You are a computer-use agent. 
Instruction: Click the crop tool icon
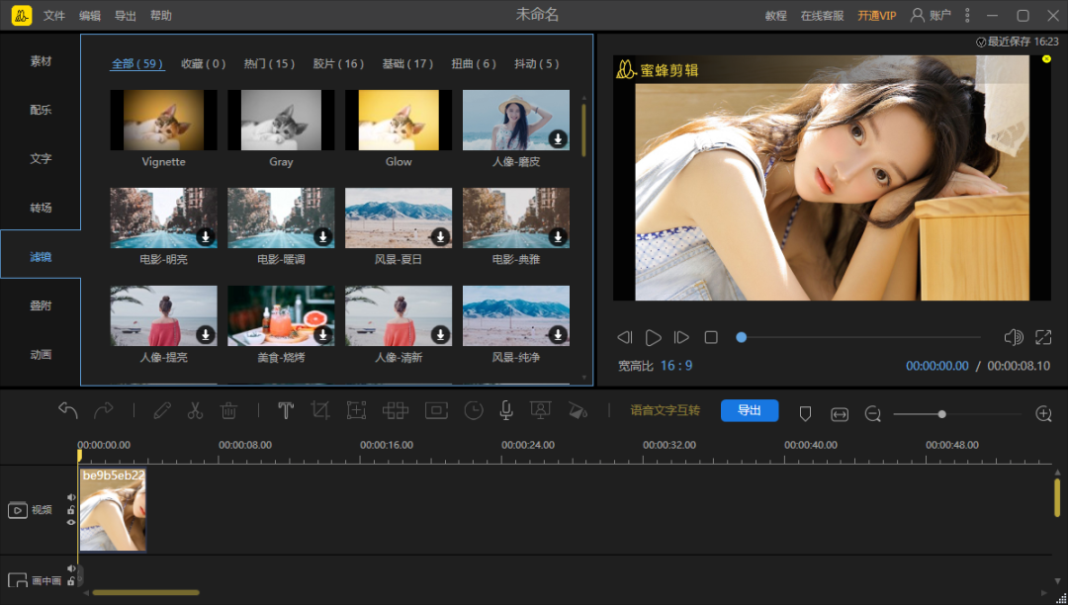[320, 410]
